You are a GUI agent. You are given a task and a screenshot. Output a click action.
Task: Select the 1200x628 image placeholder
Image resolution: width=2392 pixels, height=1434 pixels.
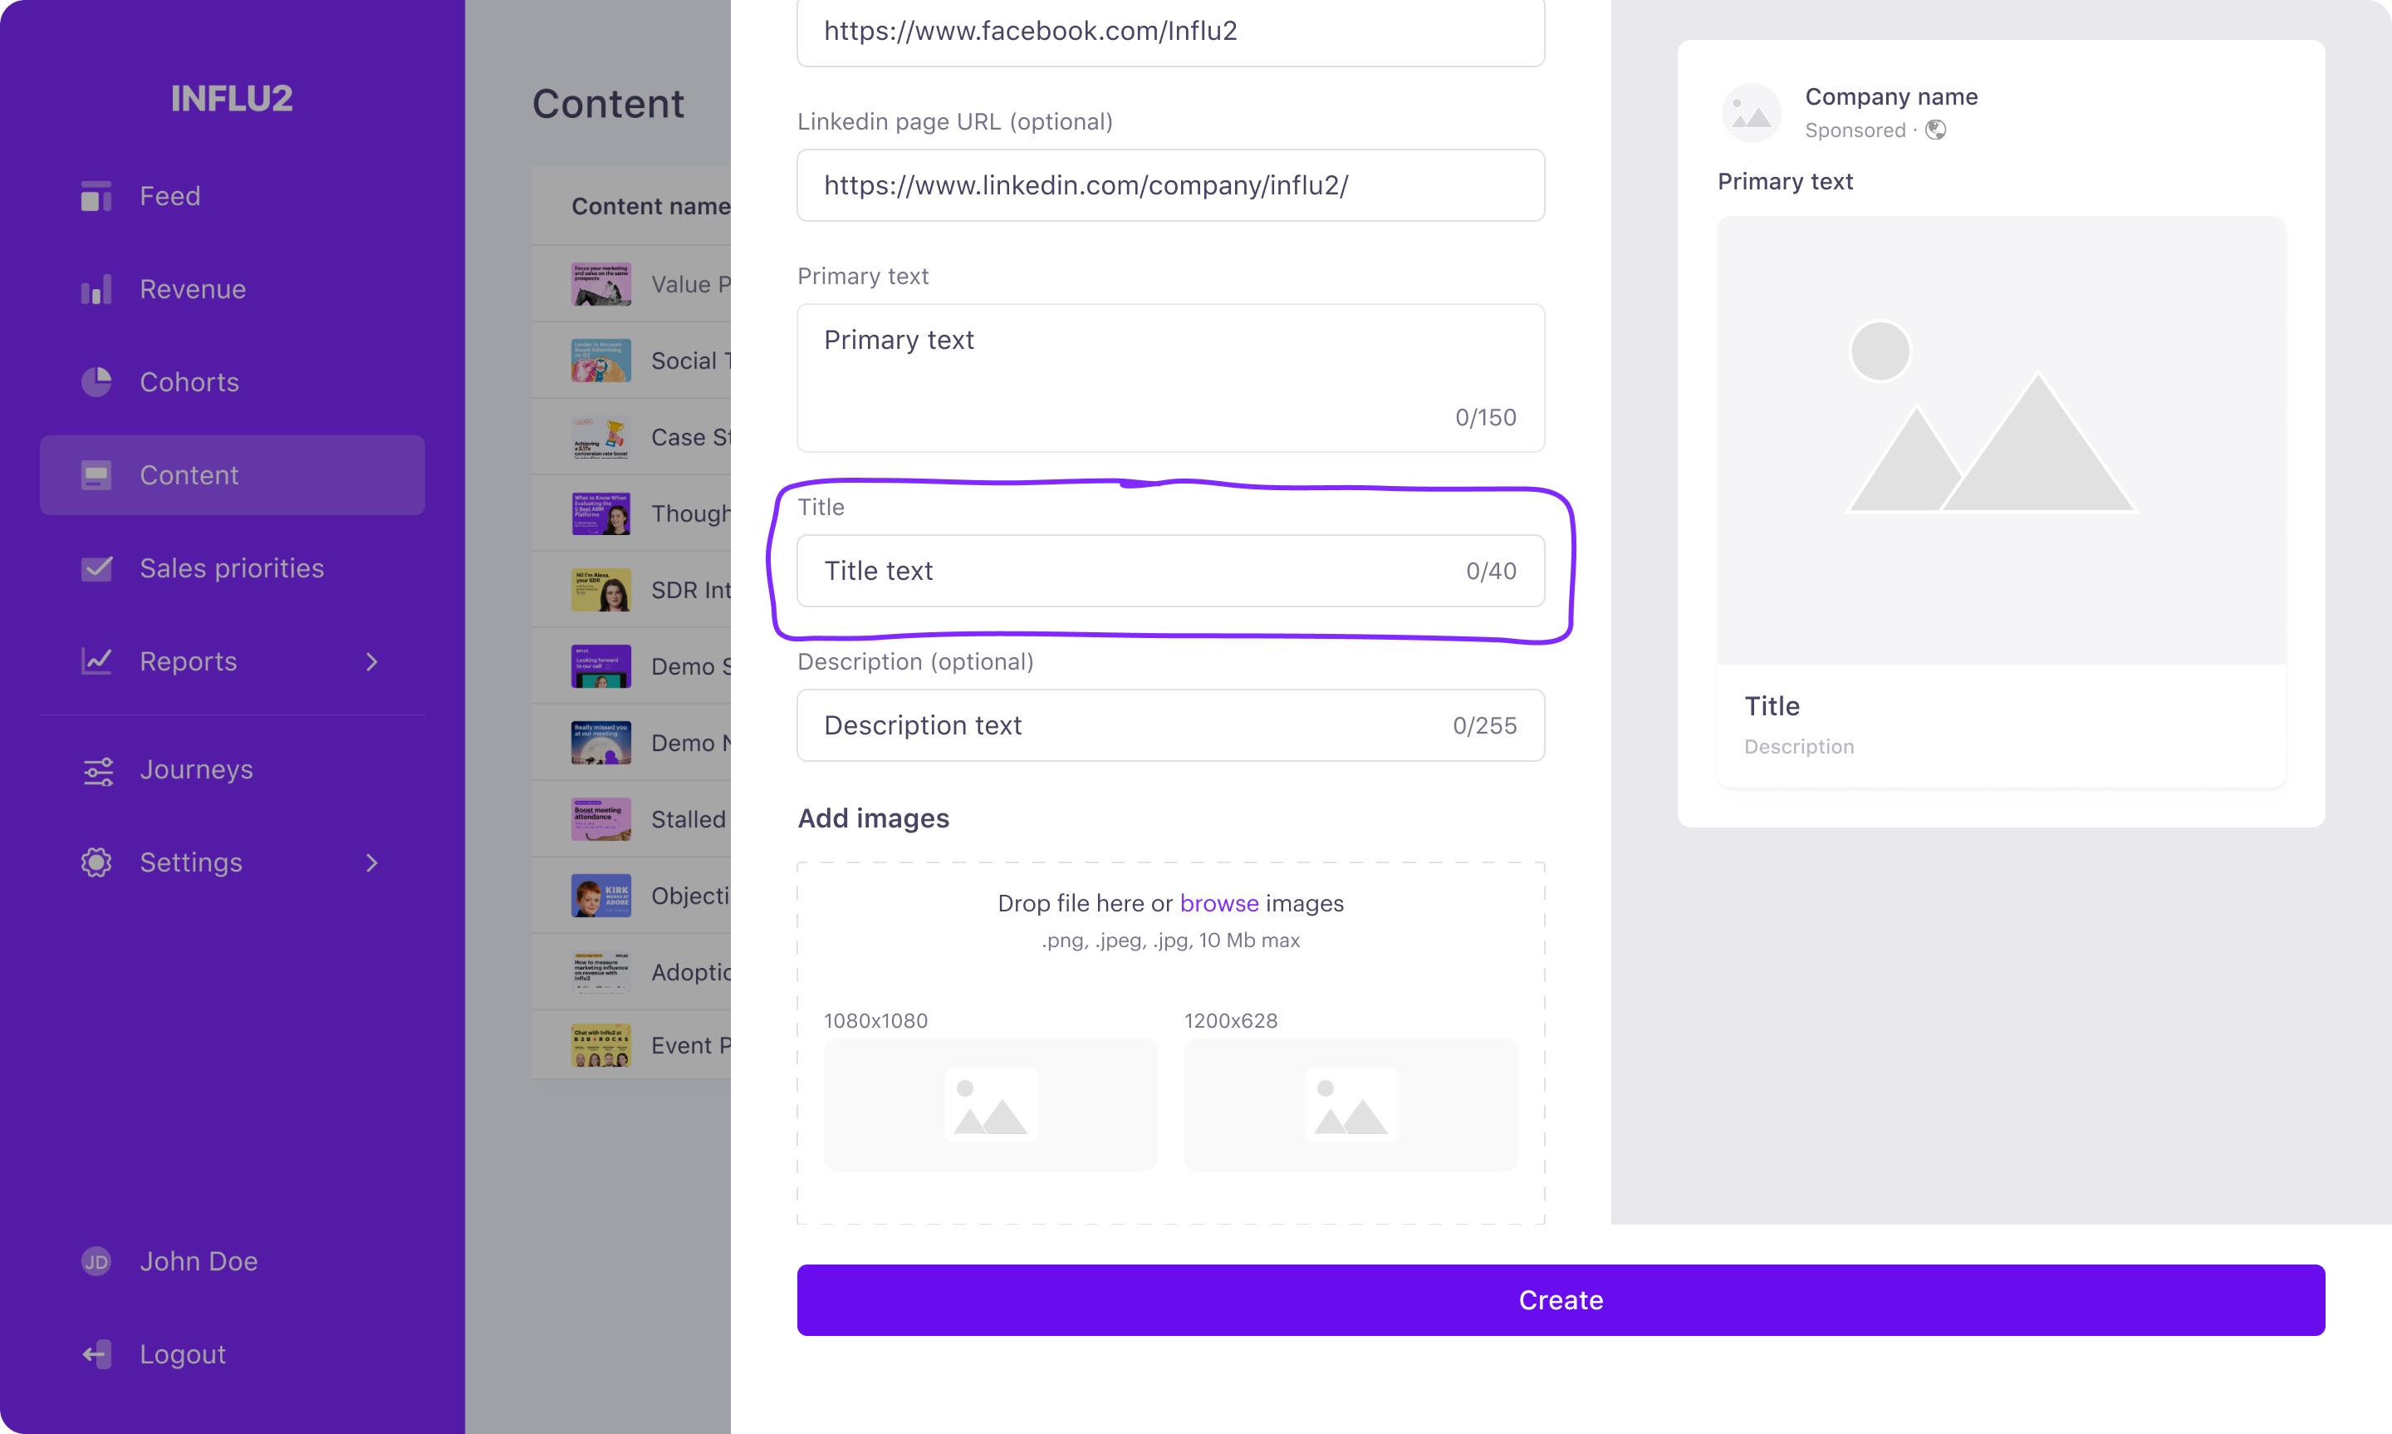pos(1350,1104)
